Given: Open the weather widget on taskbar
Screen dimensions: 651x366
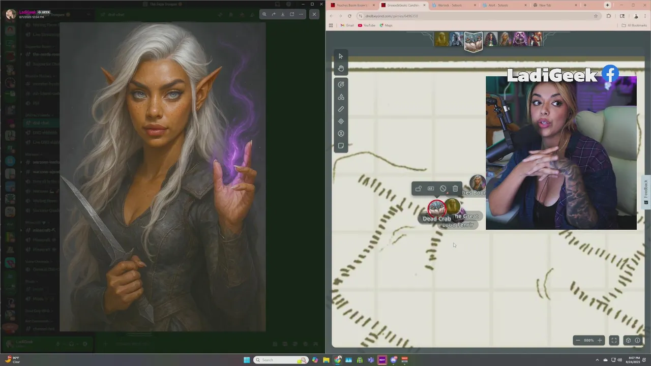Looking at the screenshot, I should click(x=12, y=360).
